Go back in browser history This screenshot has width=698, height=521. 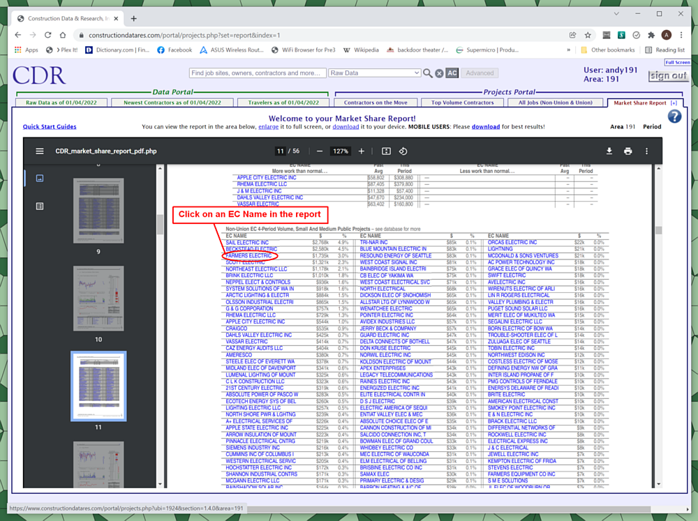[18, 35]
